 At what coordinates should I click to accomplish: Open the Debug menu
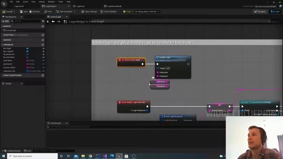(42, 2)
